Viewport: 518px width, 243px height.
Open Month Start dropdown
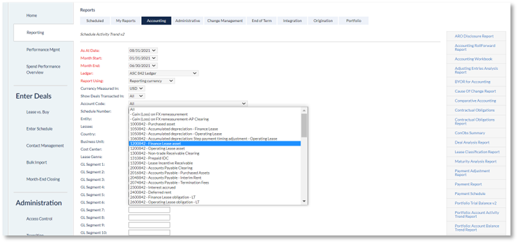[143, 58]
